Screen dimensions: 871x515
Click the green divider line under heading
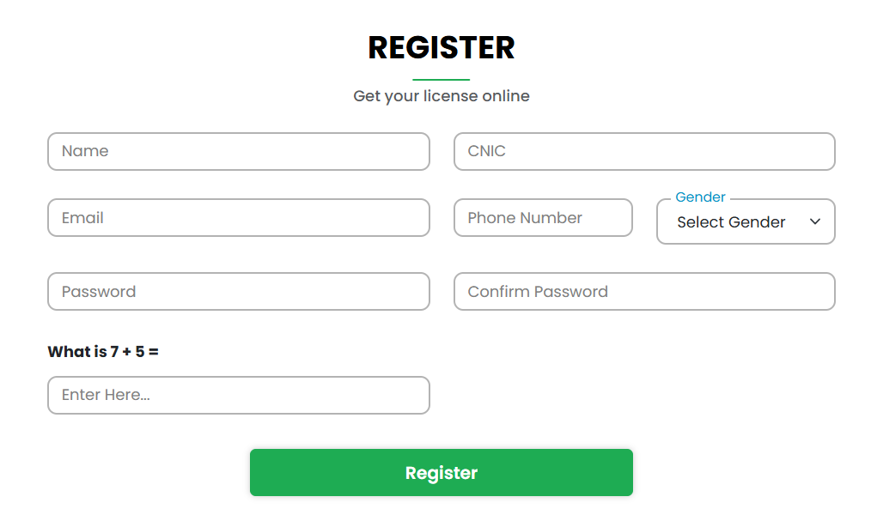442,80
